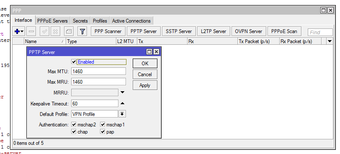Open the blue plus add interface button
This screenshot has width=340, height=154.
19,31
